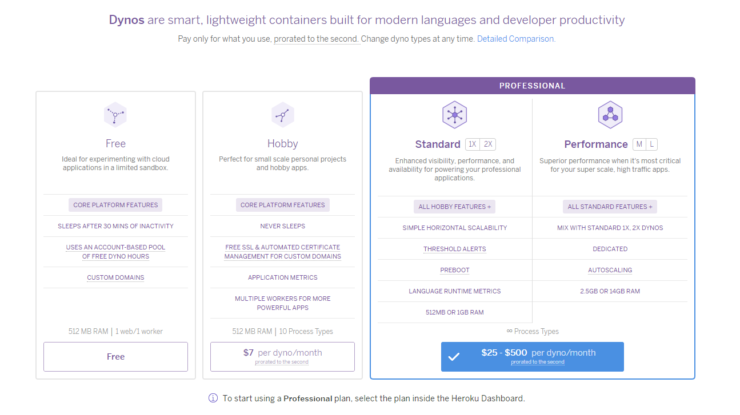Select the Standard 2X dyno size
Screen dimensions: 740x415
pos(488,144)
